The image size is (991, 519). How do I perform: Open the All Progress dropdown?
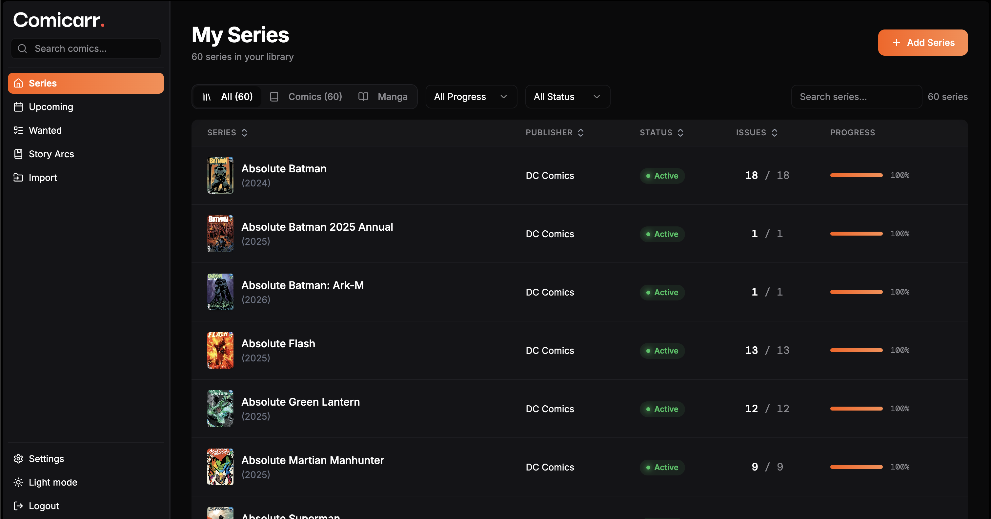coord(471,97)
